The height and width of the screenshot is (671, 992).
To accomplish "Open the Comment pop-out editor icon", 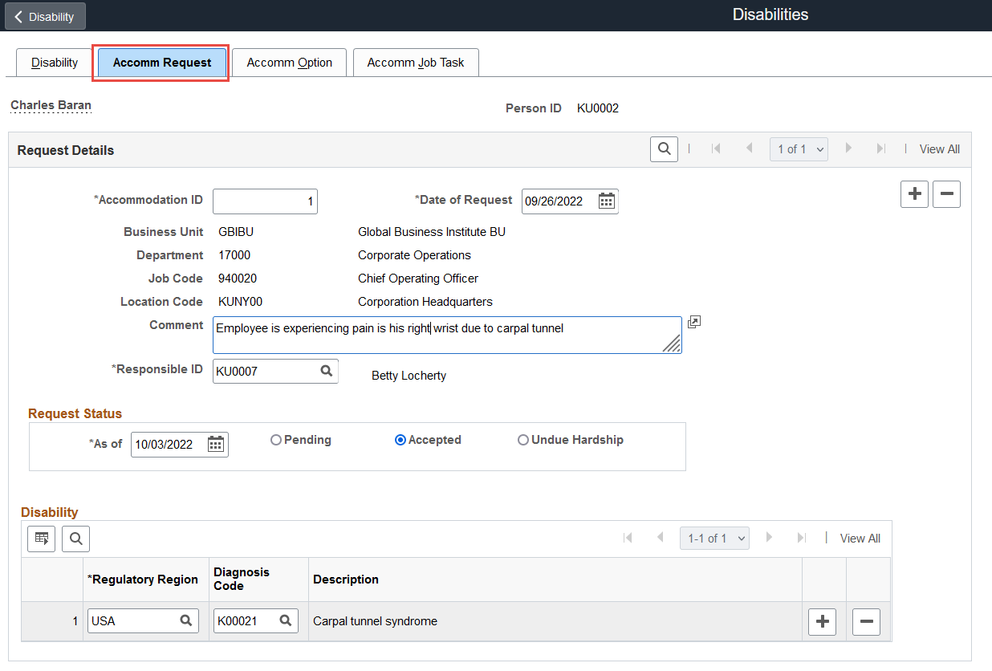I will 694,323.
